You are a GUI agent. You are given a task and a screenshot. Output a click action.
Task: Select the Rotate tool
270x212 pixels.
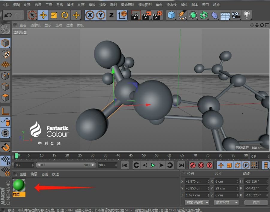coord(64,15)
